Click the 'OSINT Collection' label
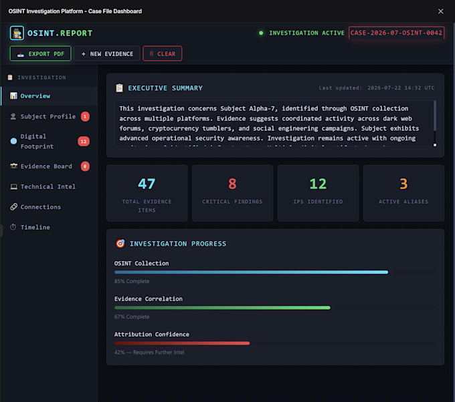Image resolution: width=455 pixels, height=402 pixels. coord(141,263)
